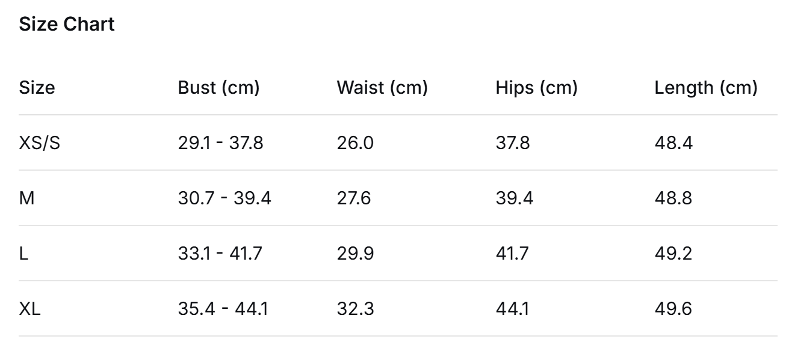This screenshot has height=345, width=786.
Task: Click the M size row label
Action: pos(26,198)
